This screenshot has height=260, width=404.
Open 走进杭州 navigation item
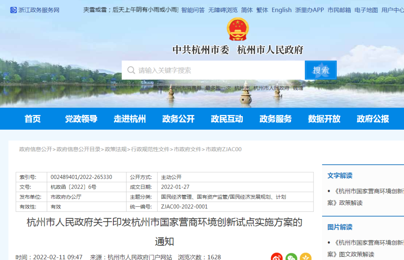[130, 119]
